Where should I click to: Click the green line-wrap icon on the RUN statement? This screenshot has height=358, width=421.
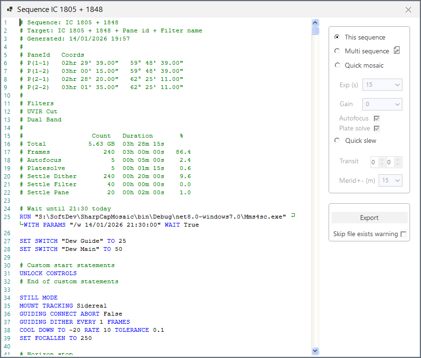click(x=294, y=215)
